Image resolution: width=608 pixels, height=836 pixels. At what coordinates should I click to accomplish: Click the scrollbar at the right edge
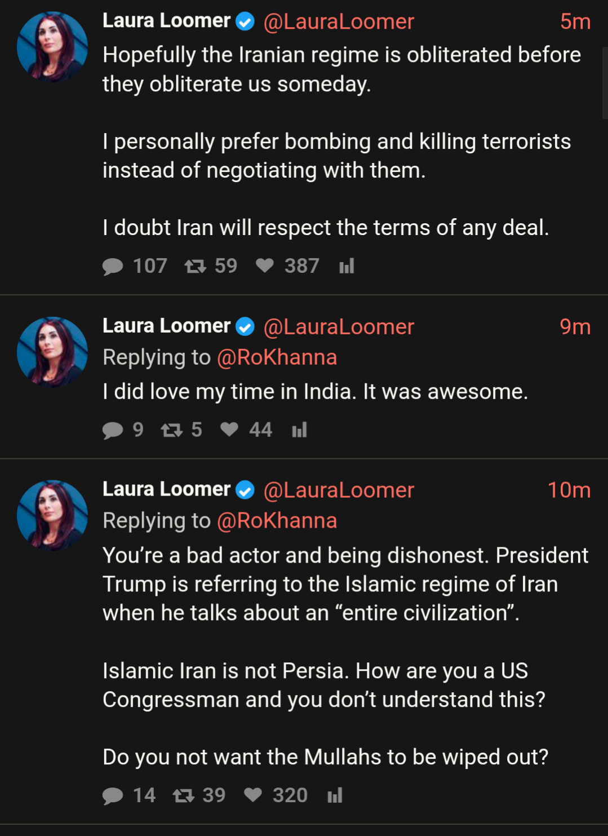click(x=605, y=82)
